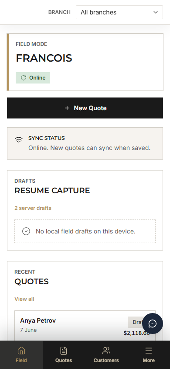Image resolution: width=170 pixels, height=369 pixels.
Task: Open the All branches dropdown
Action: (119, 12)
